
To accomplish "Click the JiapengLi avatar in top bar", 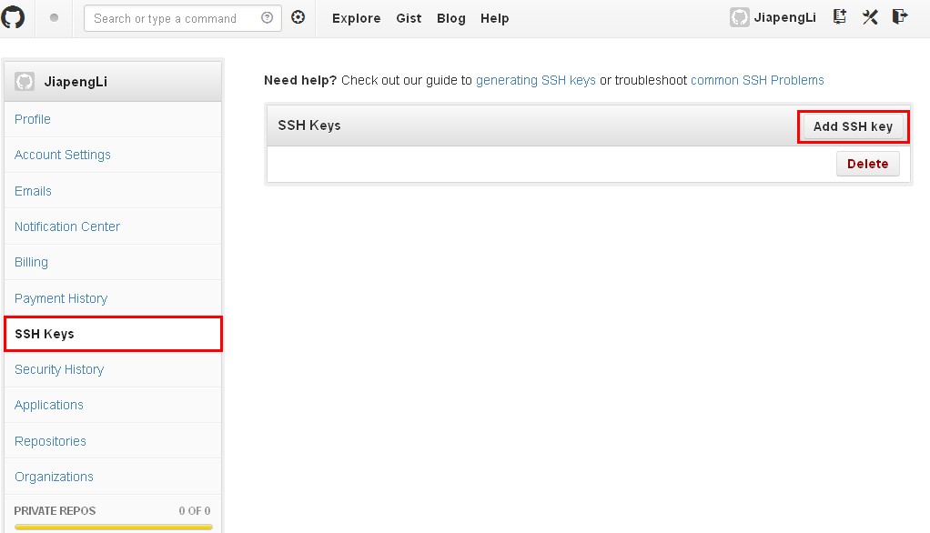I will coord(739,17).
